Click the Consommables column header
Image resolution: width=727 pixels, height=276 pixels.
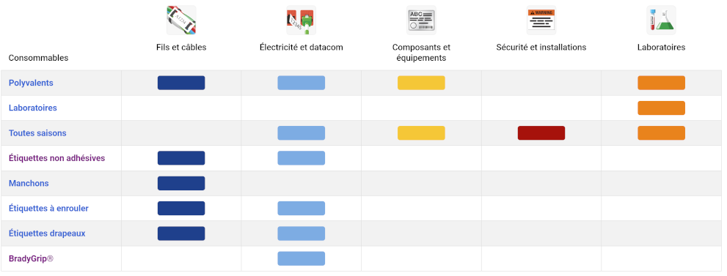(x=38, y=59)
